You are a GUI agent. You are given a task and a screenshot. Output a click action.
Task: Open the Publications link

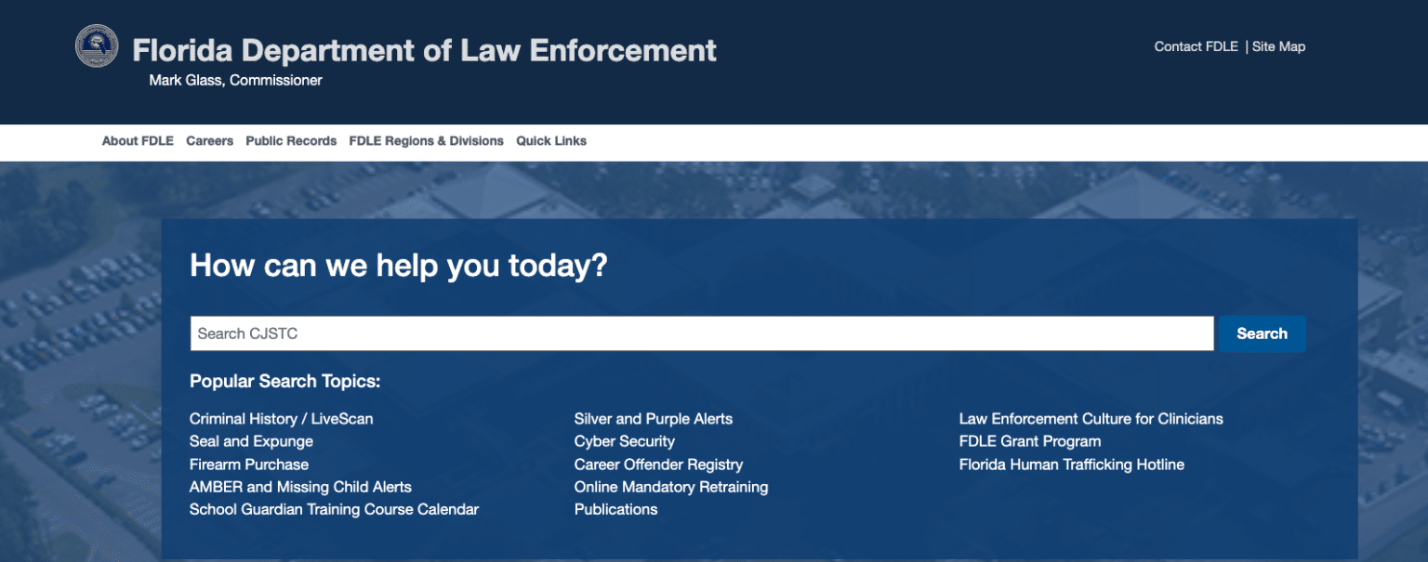pos(615,509)
